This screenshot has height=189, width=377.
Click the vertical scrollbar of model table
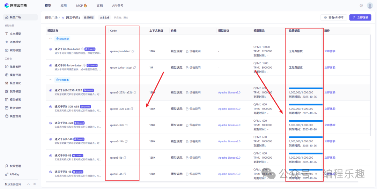click(x=370, y=85)
